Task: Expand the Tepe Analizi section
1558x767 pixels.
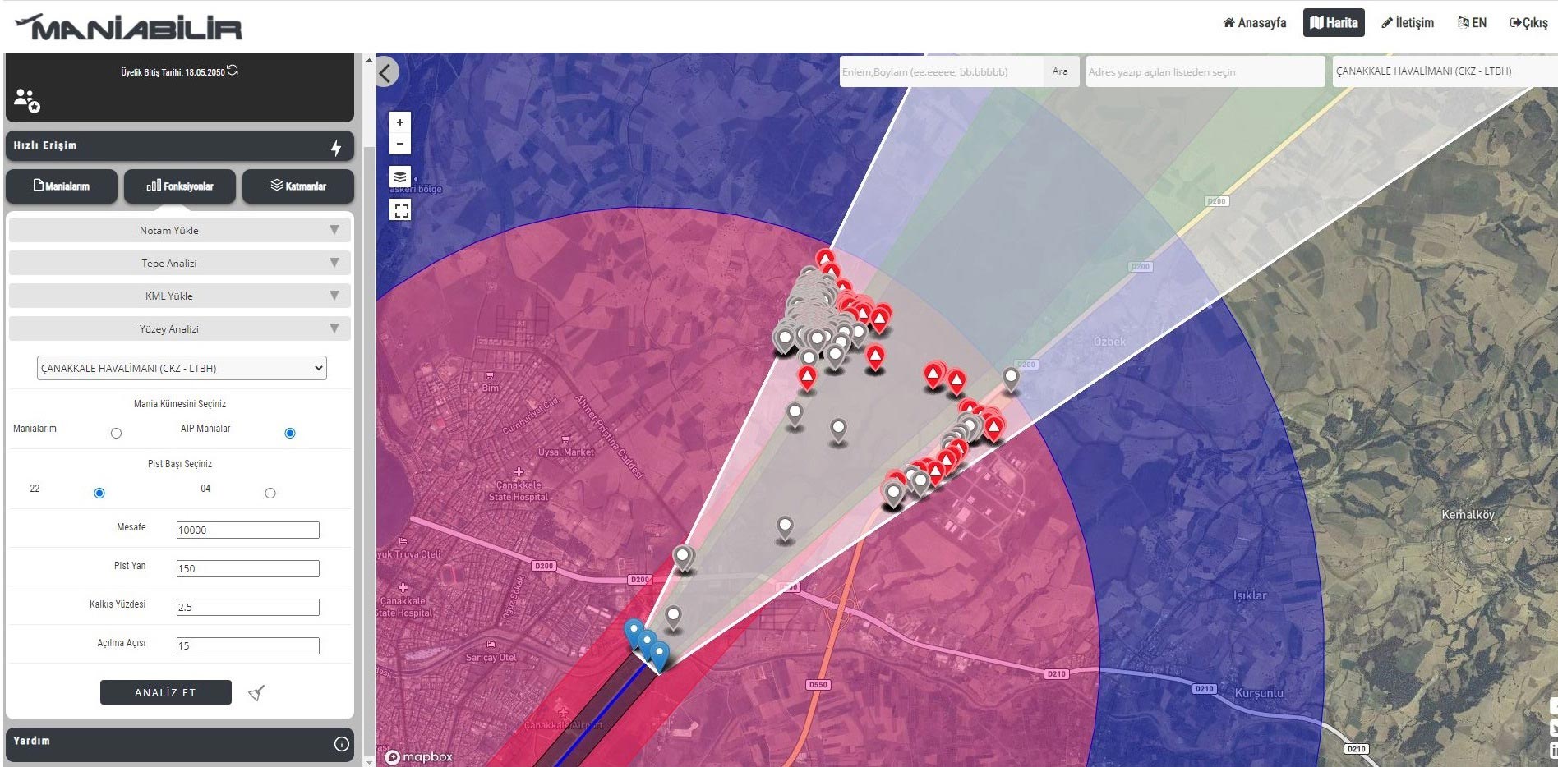Action: 179,263
